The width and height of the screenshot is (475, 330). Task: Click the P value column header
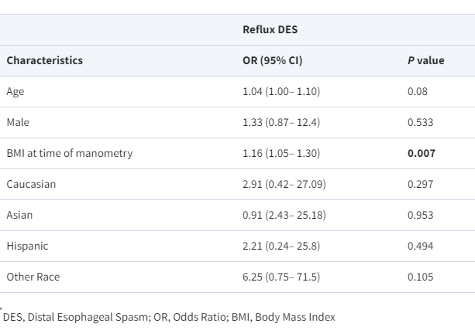pyautogui.click(x=425, y=60)
